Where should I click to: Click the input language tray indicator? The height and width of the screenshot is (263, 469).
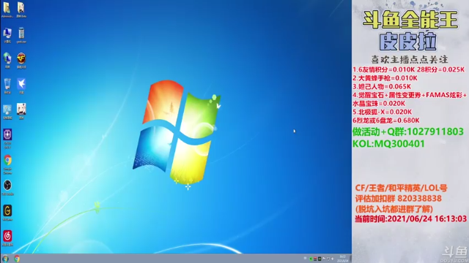tap(305, 258)
